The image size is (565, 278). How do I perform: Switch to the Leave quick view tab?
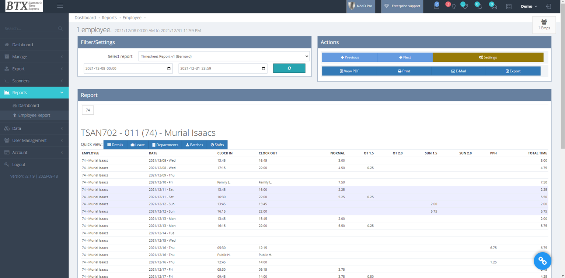[x=137, y=145]
